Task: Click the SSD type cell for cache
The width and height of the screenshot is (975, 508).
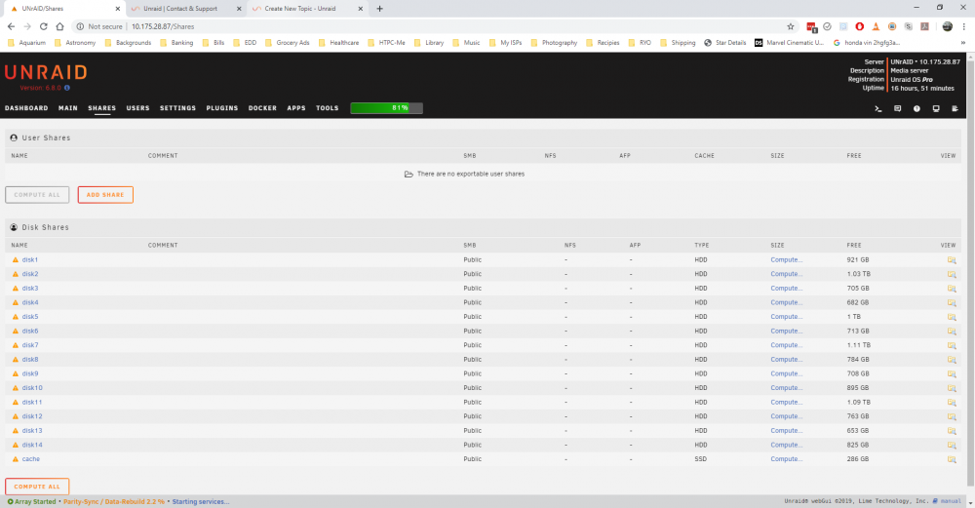Action: pyautogui.click(x=700, y=459)
